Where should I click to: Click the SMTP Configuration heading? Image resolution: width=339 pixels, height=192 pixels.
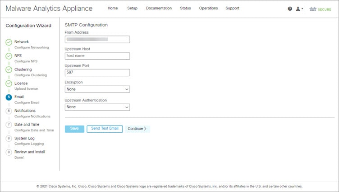tap(86, 25)
